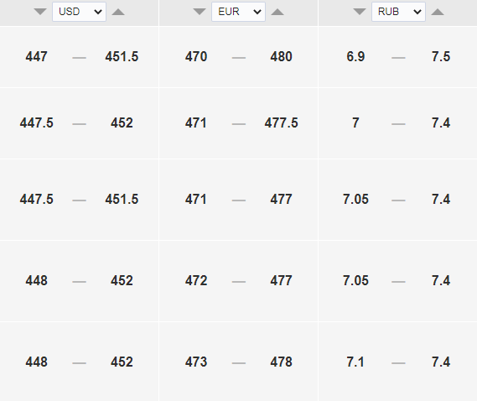The image size is (477, 401).
Task: Select the 477.5 EUR sell rate
Action: [281, 123]
